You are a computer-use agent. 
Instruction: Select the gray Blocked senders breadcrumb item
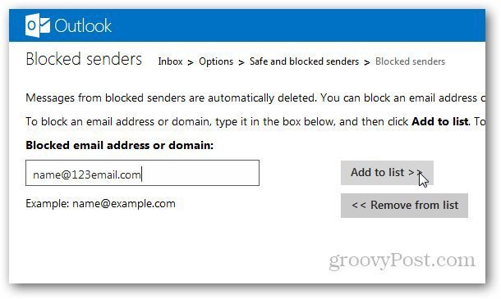410,61
